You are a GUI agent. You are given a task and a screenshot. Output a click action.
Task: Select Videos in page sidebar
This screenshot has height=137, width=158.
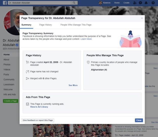[x=7, y=69]
